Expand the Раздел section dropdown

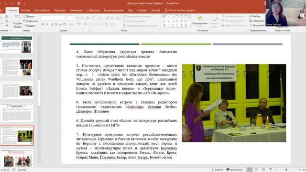(x=30, y=25)
